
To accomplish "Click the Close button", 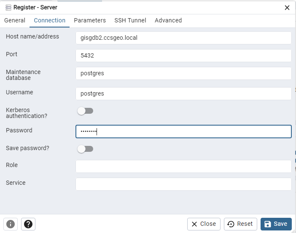I will click(204, 224).
